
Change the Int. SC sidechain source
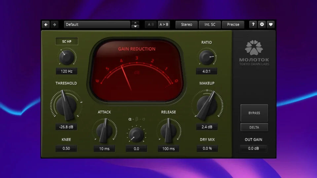click(210, 25)
